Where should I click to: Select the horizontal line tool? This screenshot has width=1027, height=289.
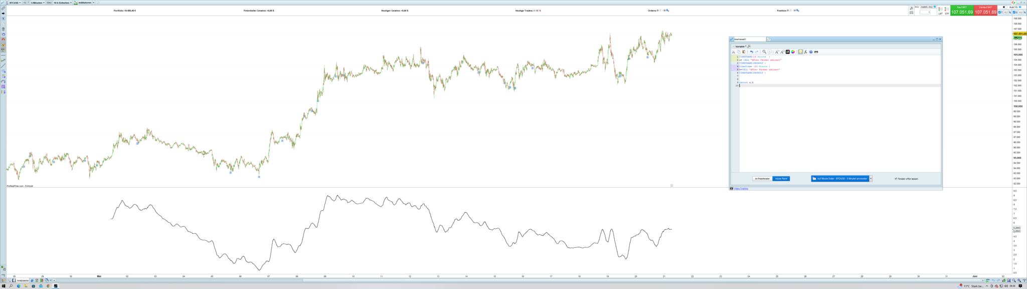click(3, 55)
